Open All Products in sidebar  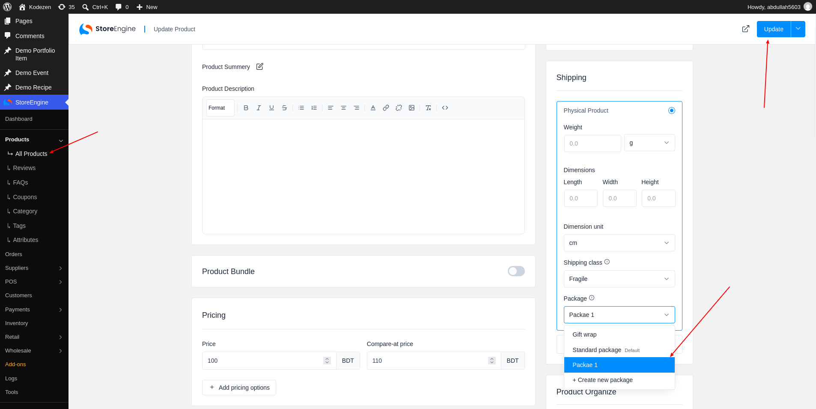31,154
